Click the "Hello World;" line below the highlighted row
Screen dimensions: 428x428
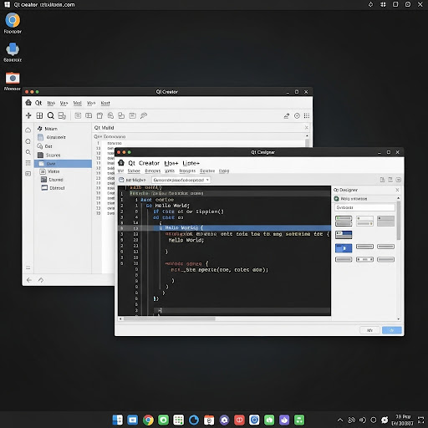(186, 240)
